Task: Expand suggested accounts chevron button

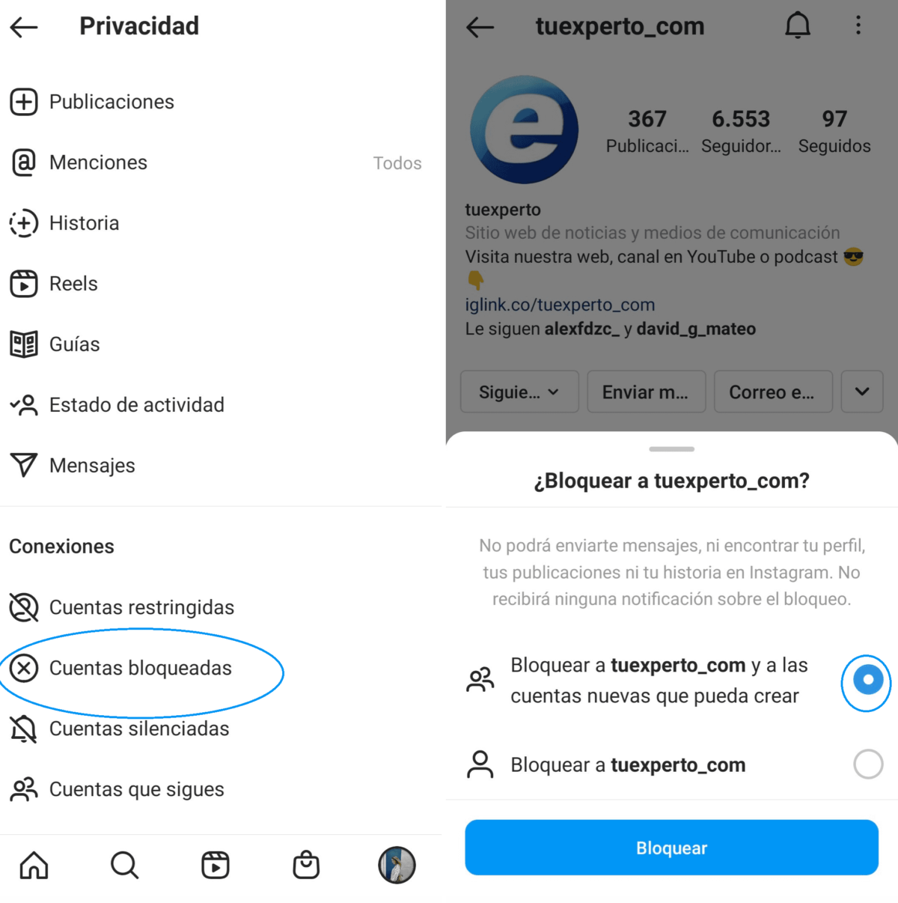Action: [x=862, y=392]
